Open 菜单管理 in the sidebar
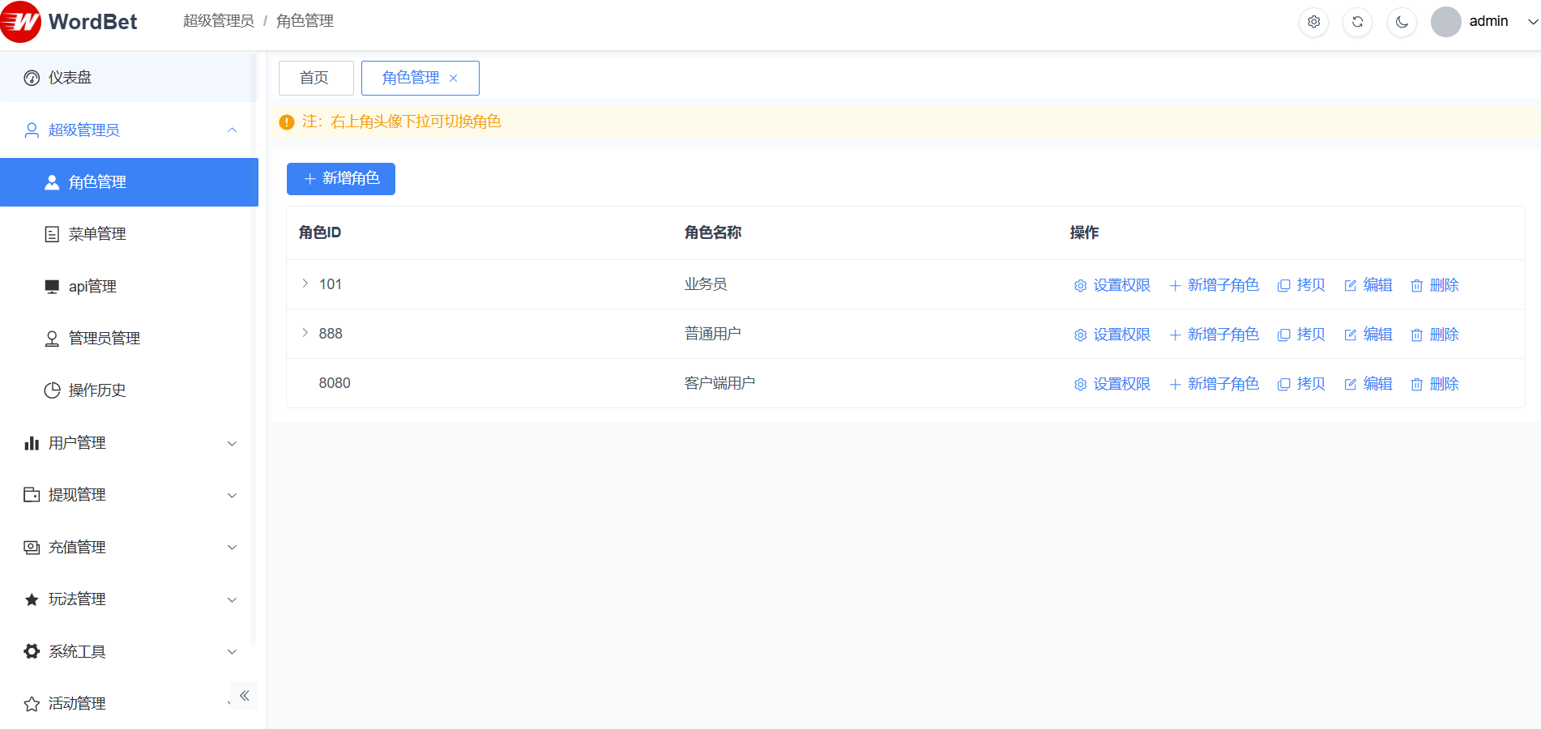Screen dimensions: 1541x729 97,234
